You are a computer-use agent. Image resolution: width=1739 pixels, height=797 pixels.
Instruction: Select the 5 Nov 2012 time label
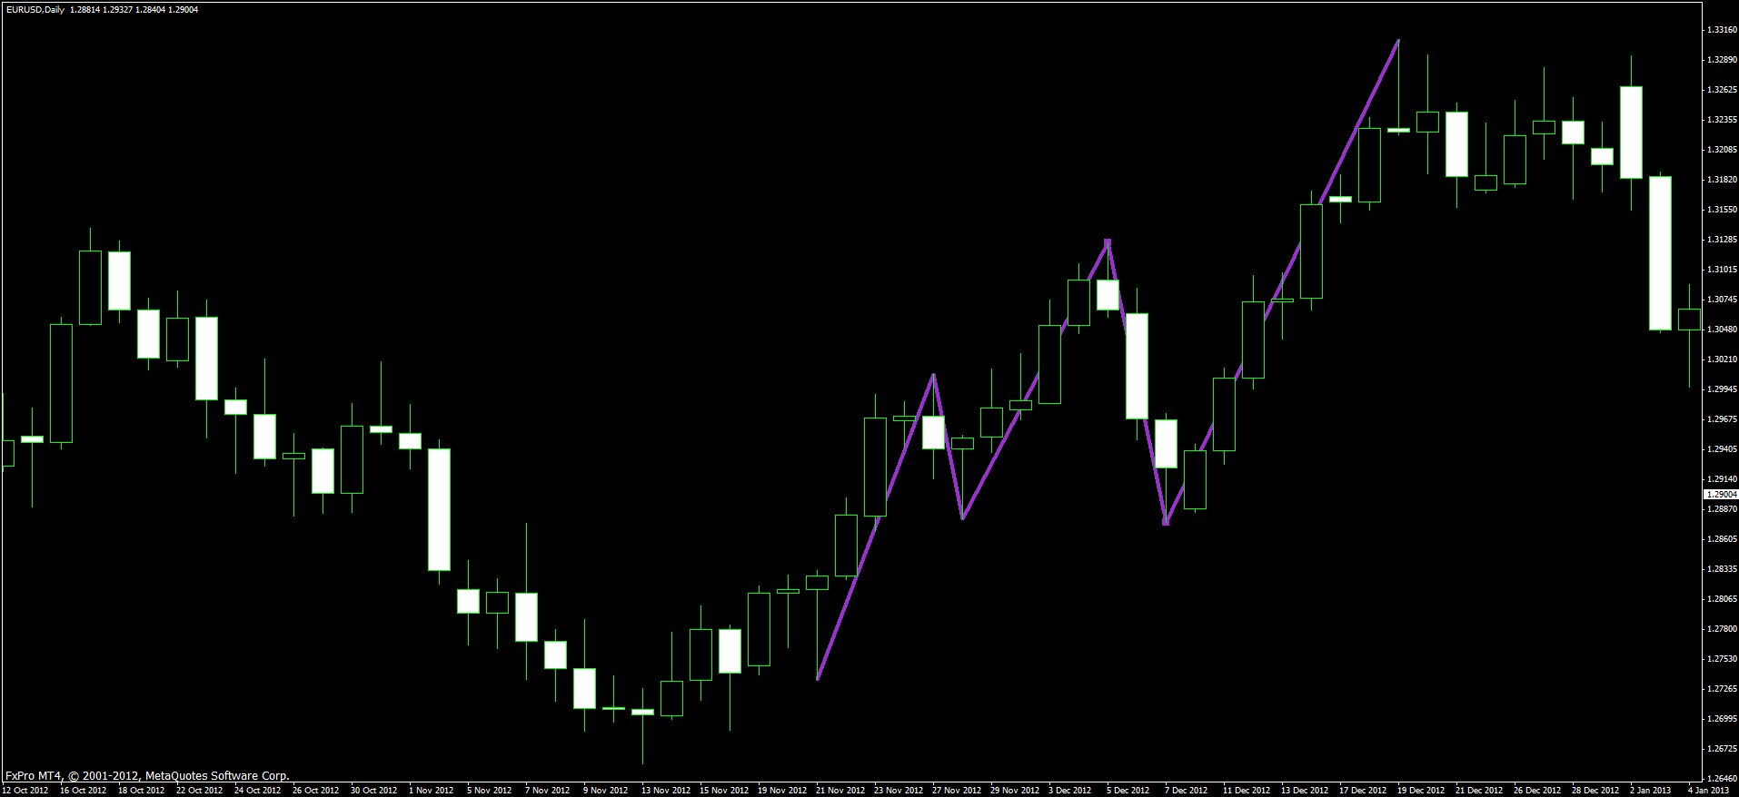pyautogui.click(x=490, y=791)
